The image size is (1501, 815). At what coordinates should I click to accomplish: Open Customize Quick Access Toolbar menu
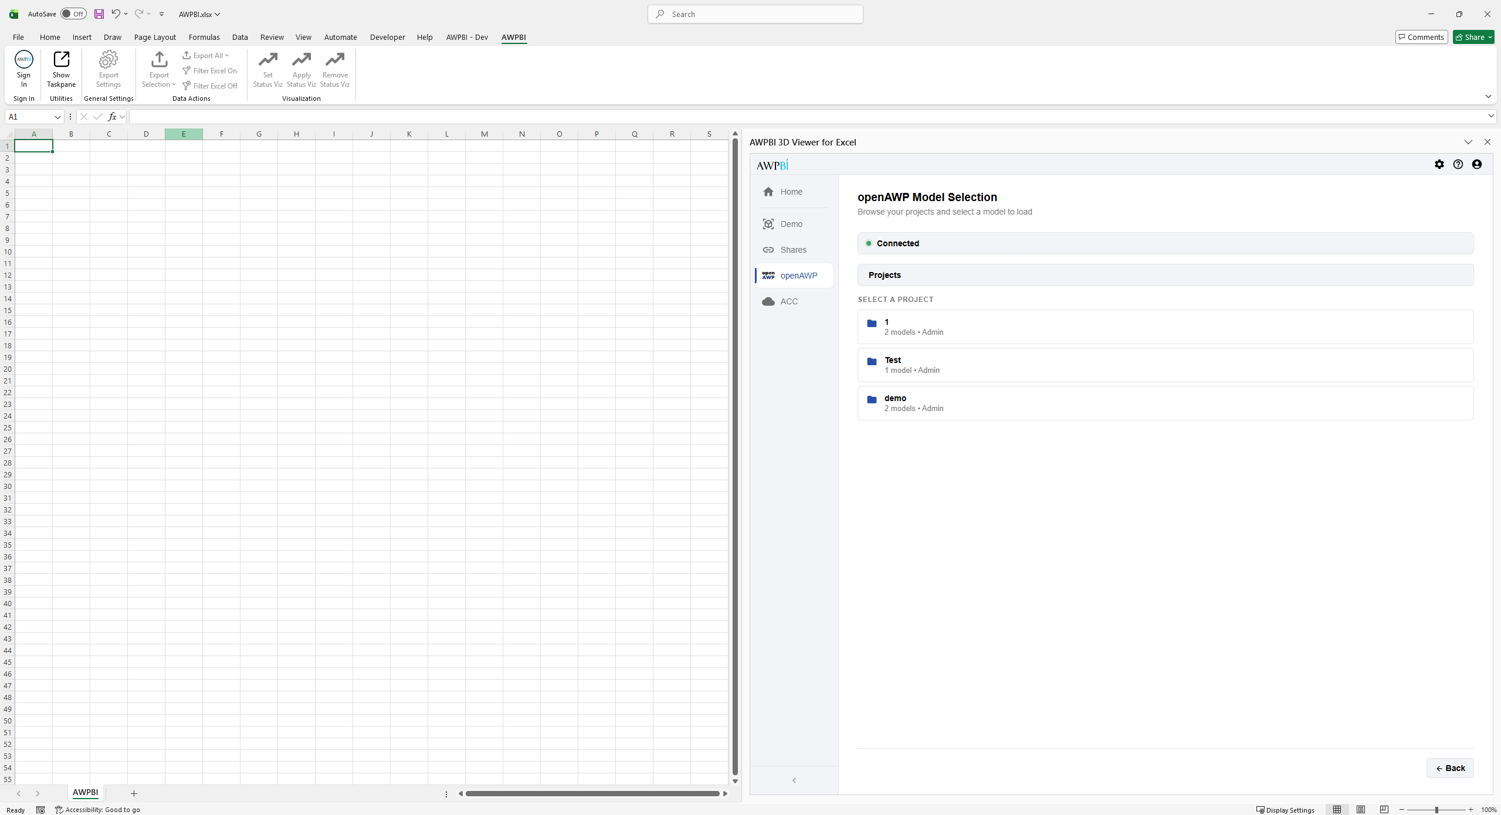[161, 14]
